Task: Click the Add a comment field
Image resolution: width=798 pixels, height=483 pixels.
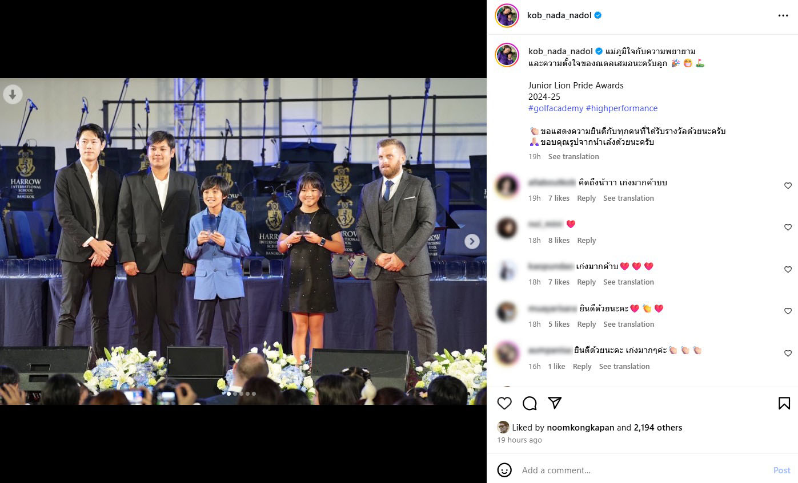Action: pos(640,470)
